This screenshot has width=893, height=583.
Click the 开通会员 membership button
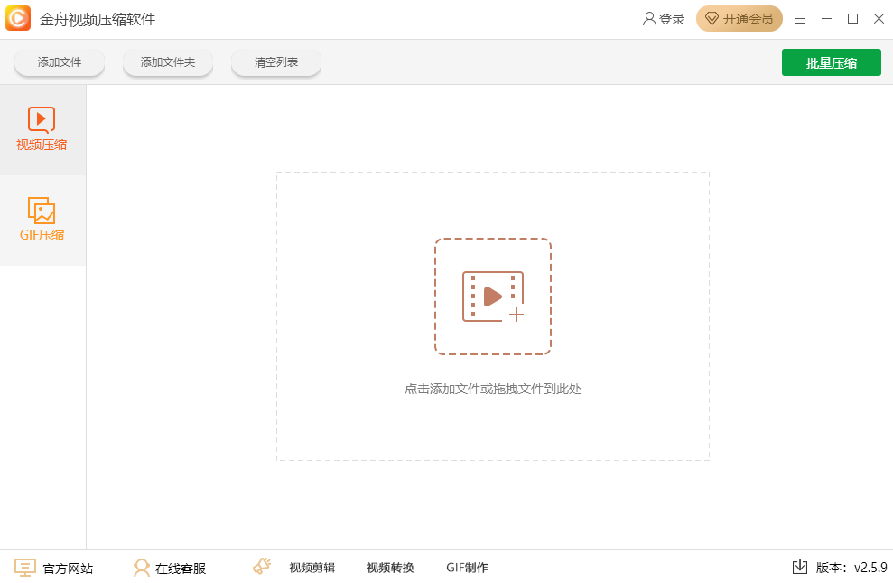click(x=739, y=19)
